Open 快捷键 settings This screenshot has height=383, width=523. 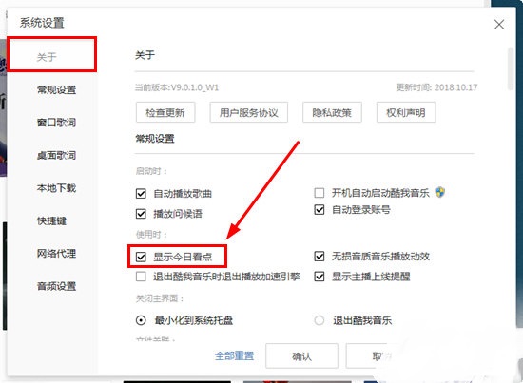pos(51,220)
